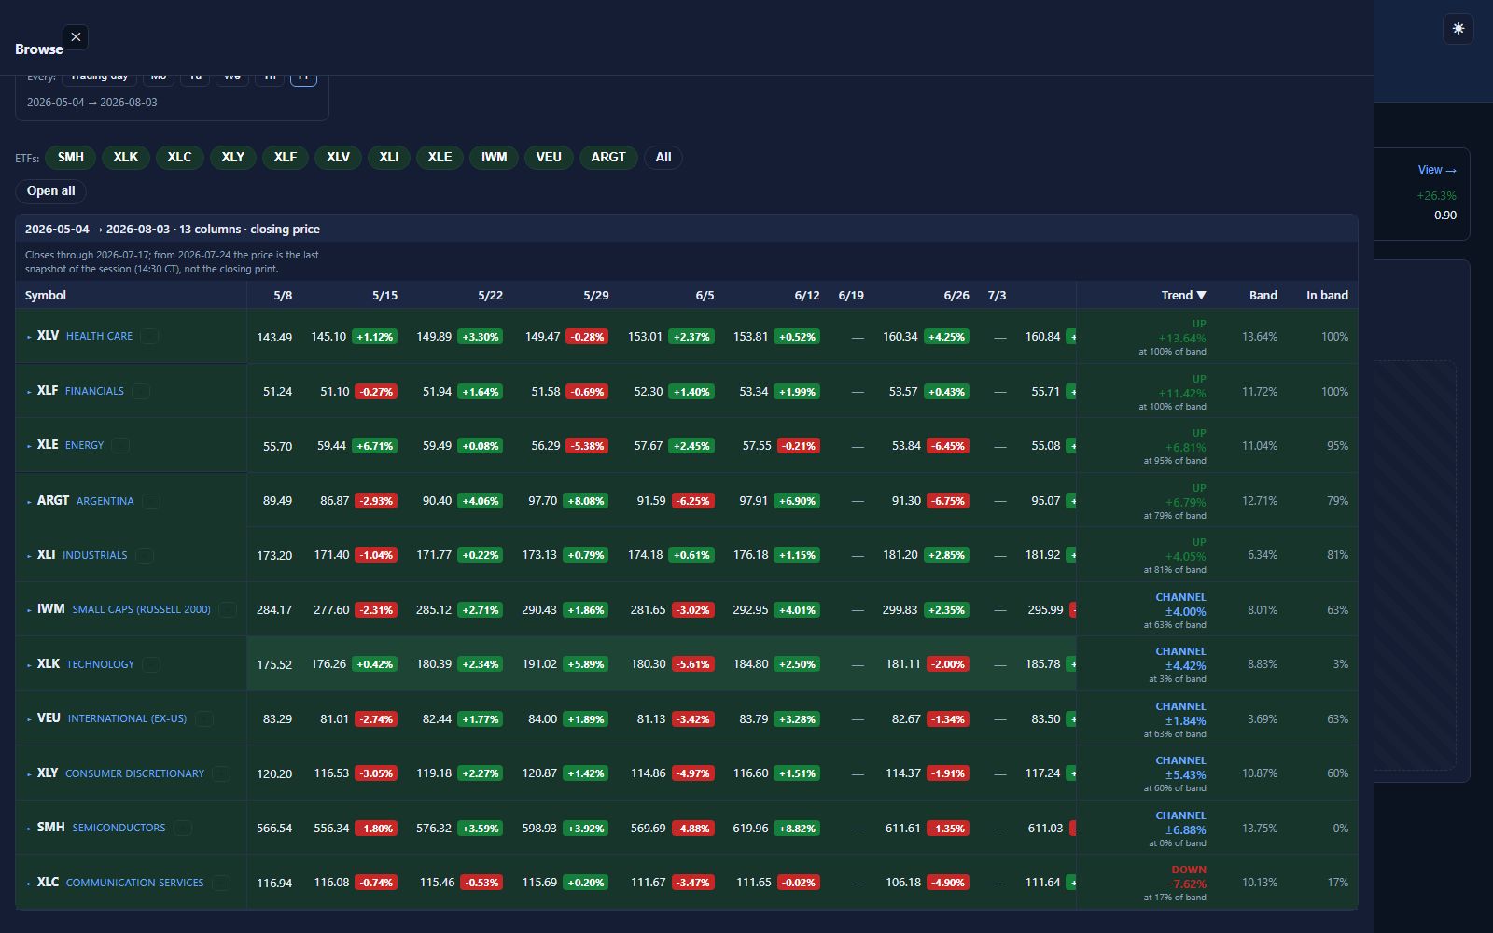This screenshot has height=933, width=1493.
Task: Click the 5/15 column header
Action: pos(384,295)
